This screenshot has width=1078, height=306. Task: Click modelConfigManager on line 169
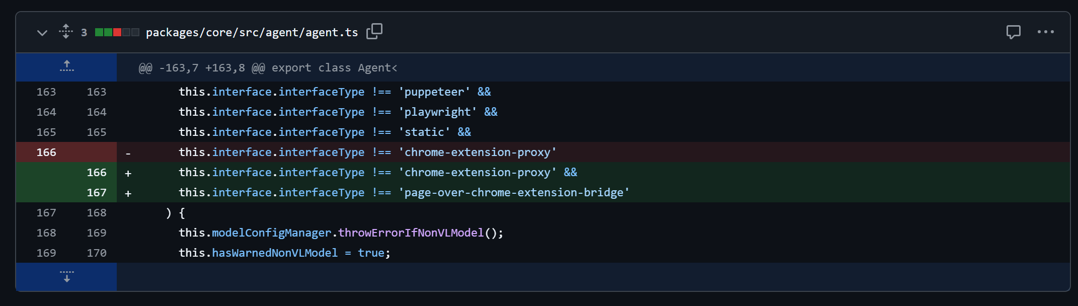(x=272, y=233)
